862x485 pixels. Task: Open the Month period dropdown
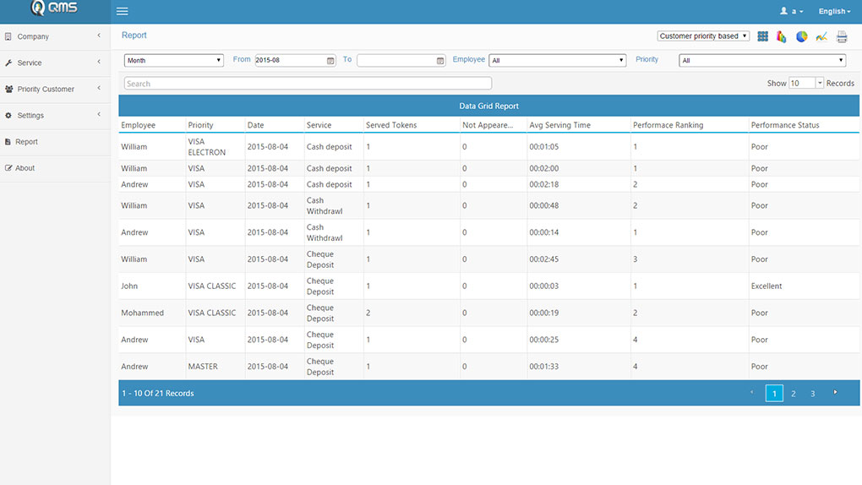(174, 61)
